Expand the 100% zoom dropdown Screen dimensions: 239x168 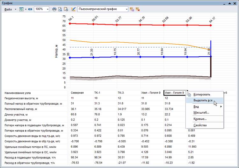click(x=48, y=9)
